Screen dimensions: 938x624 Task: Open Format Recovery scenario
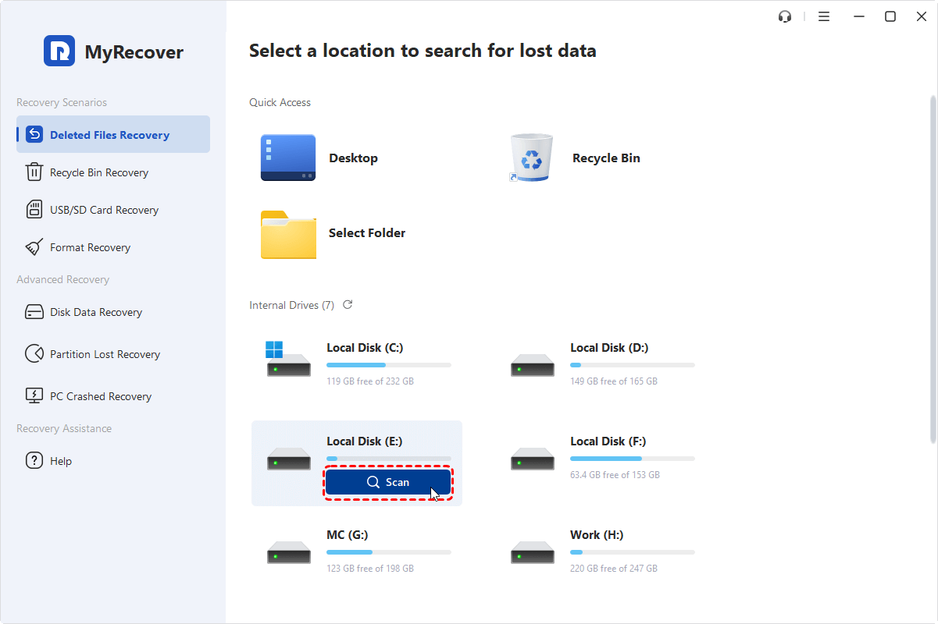pos(90,247)
